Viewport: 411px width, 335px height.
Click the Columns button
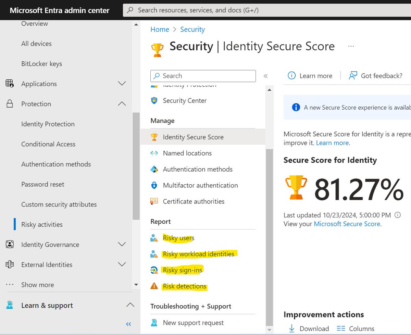click(x=356, y=328)
